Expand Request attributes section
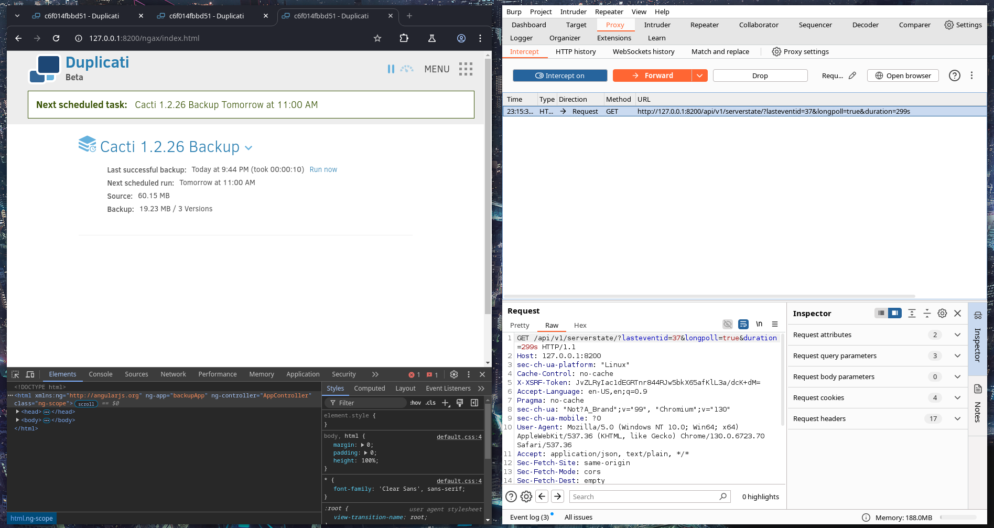 coord(957,335)
